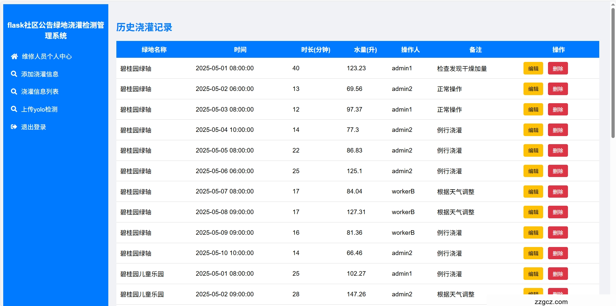
Task: Delete the 2025-05-06 06:00:00 record
Action: tap(558, 171)
